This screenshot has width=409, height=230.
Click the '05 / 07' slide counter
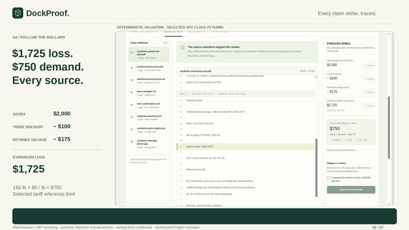(x=378, y=227)
